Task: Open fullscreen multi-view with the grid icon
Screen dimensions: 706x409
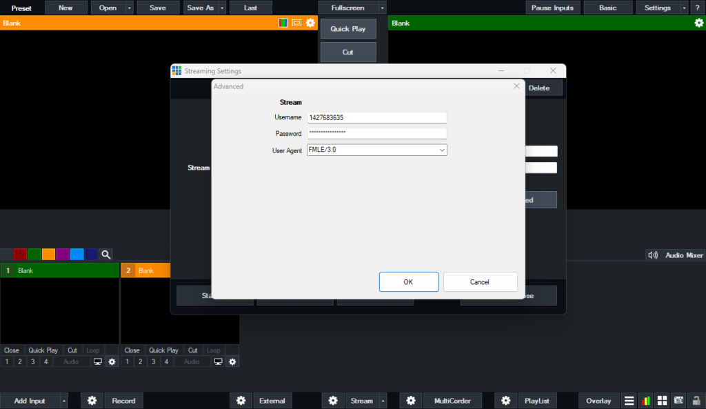Action: (x=661, y=400)
